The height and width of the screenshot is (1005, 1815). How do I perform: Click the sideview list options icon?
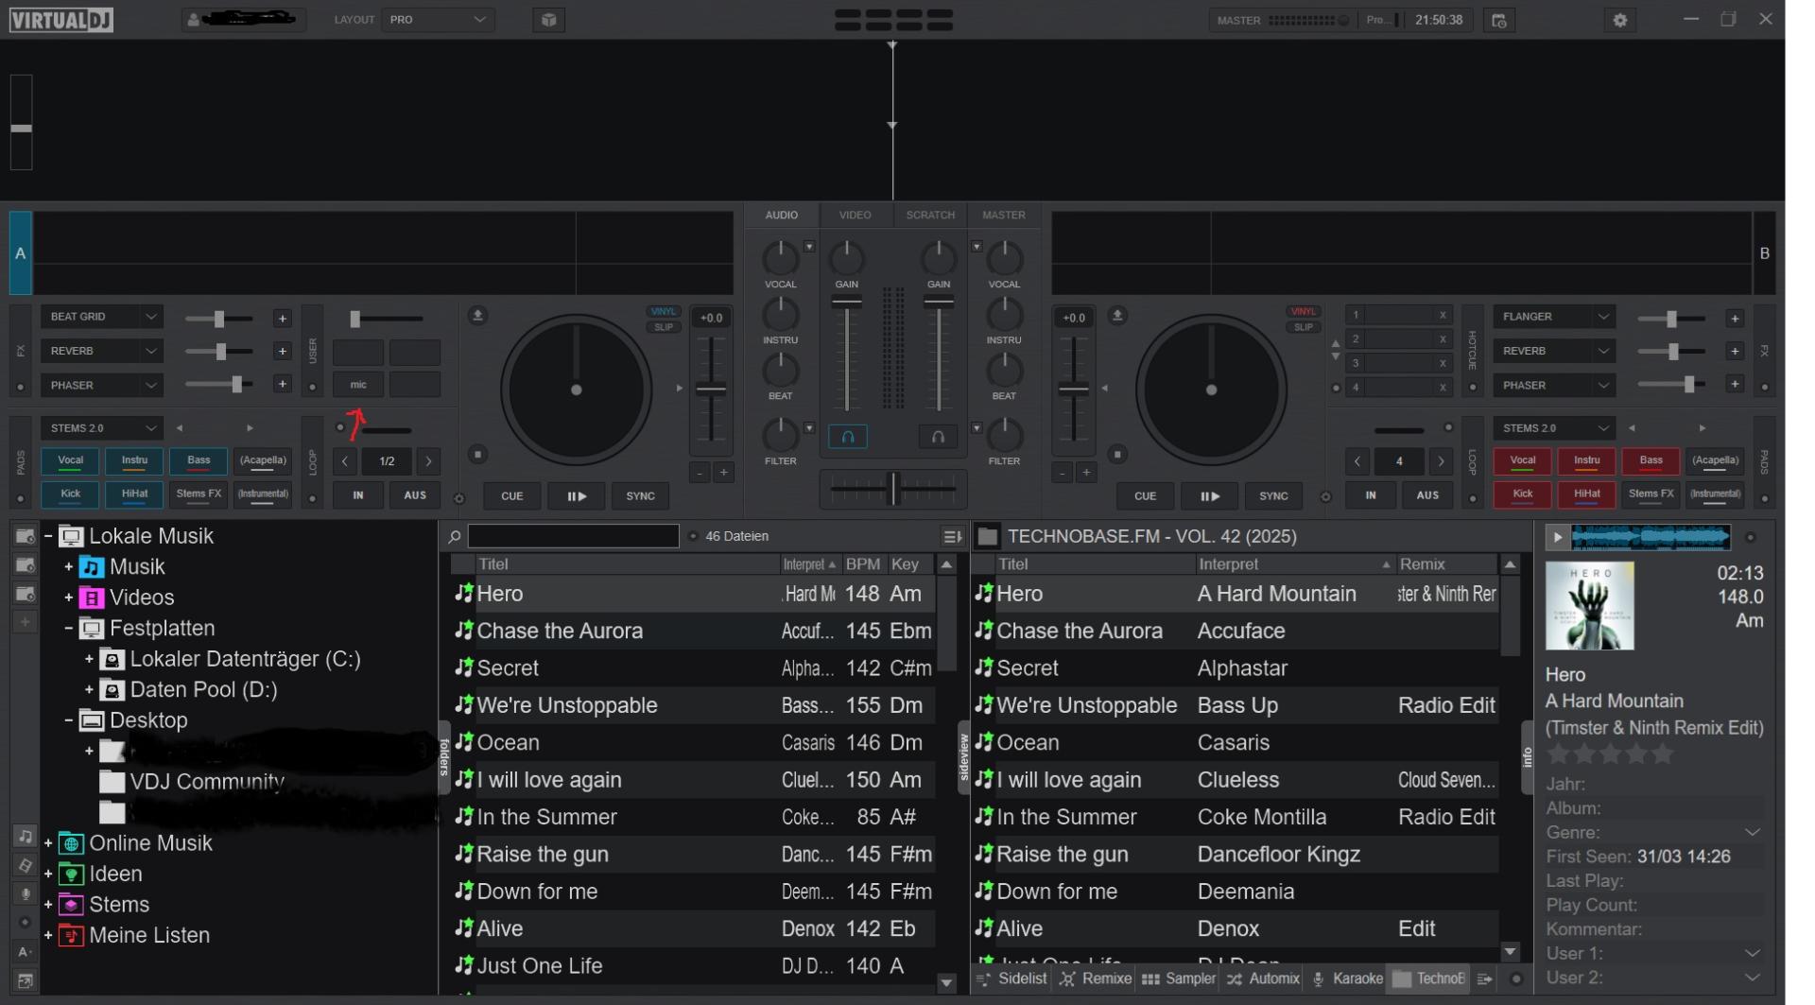tap(1485, 979)
